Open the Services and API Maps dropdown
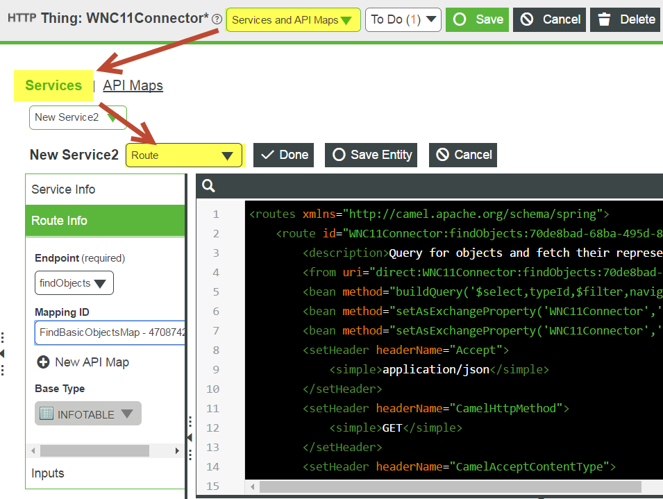663x499 pixels. (293, 19)
